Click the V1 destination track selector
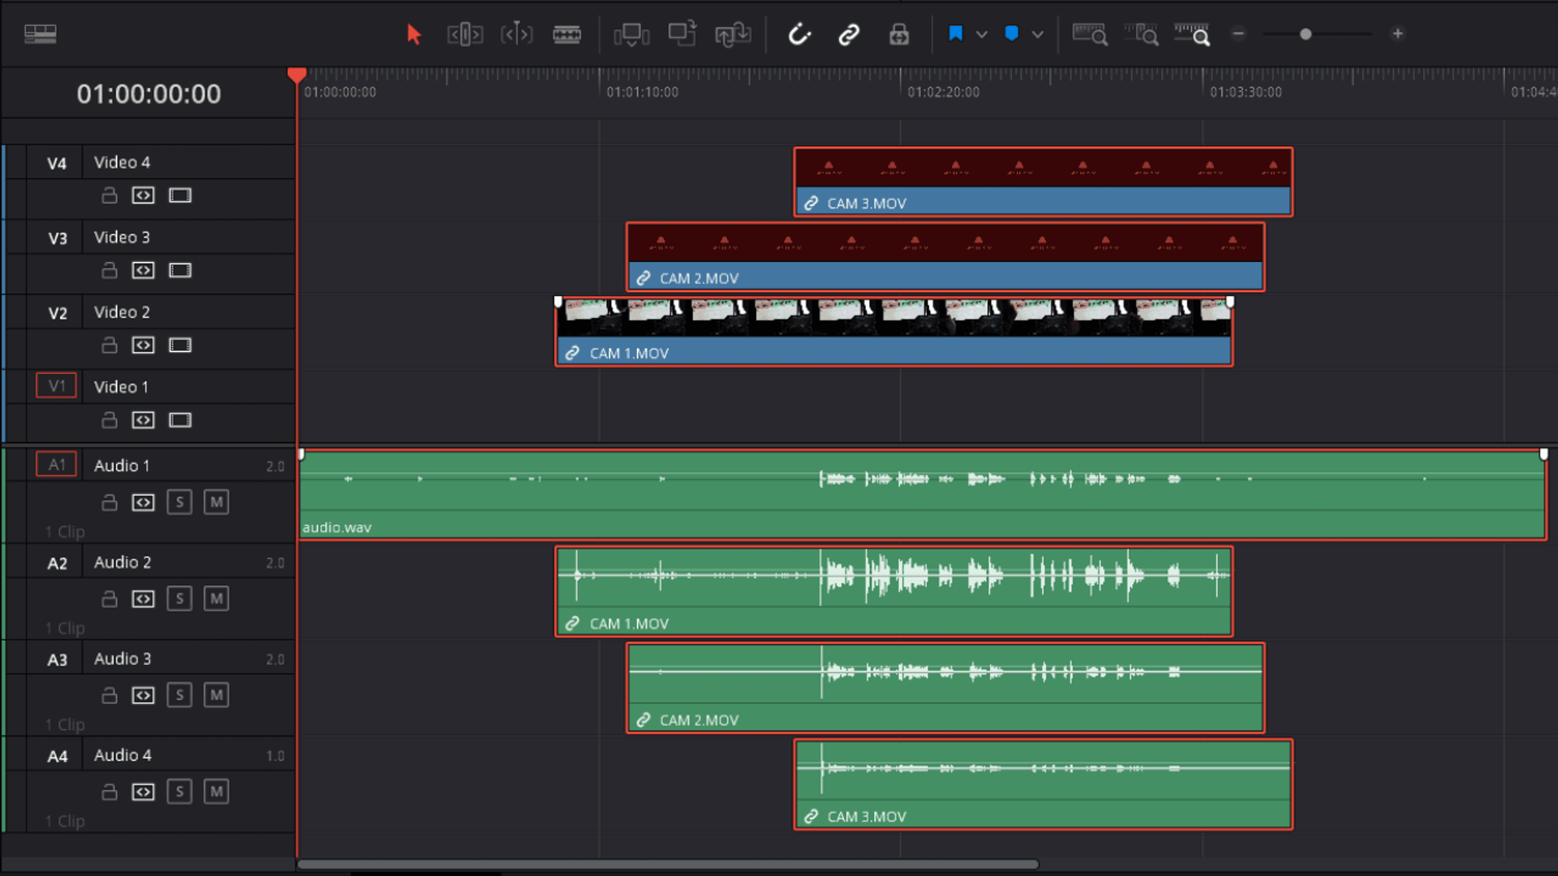This screenshot has height=876, width=1558. coord(56,386)
